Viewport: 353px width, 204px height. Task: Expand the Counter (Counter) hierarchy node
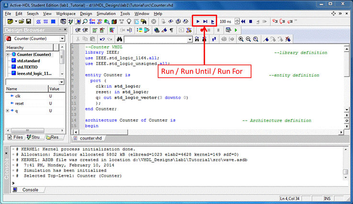coord(8,55)
